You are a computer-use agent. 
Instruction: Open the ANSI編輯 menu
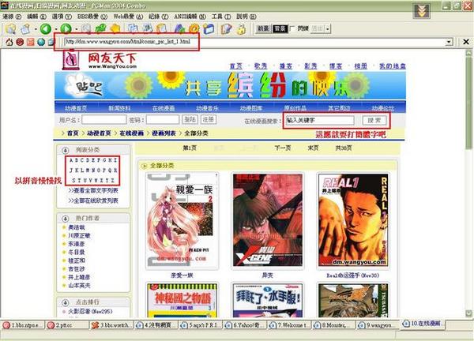coord(190,17)
